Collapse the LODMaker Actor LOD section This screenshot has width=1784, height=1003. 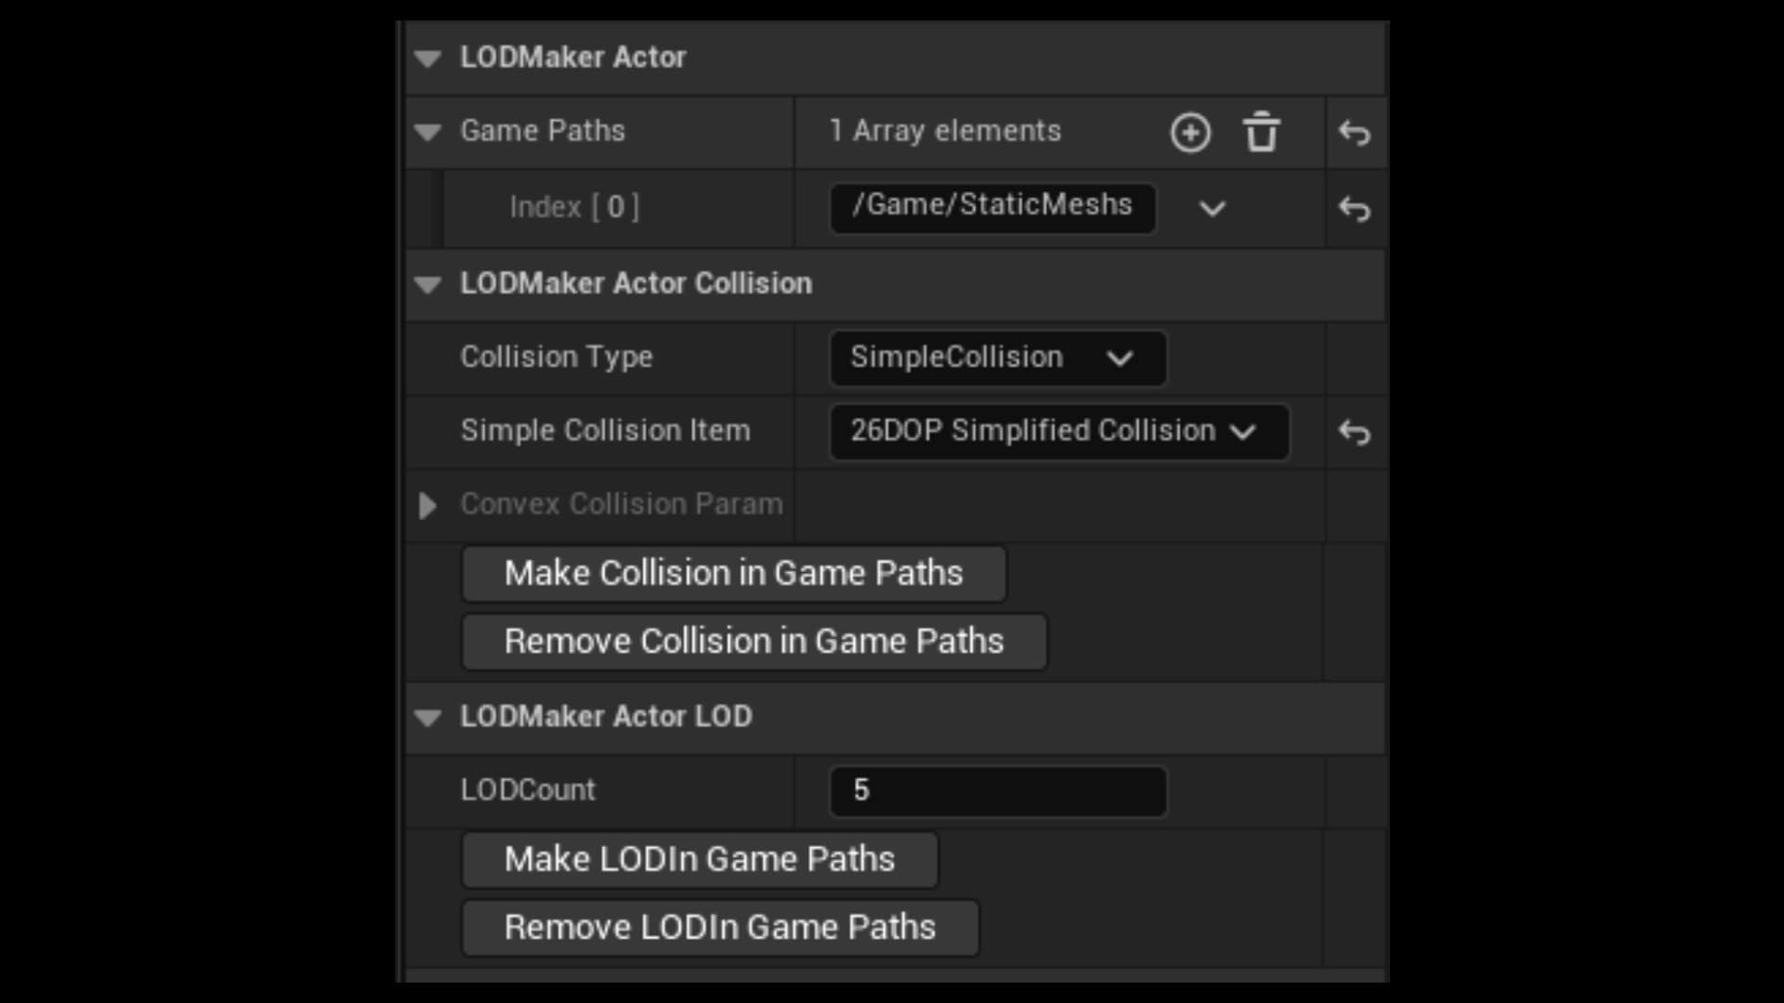[427, 717]
